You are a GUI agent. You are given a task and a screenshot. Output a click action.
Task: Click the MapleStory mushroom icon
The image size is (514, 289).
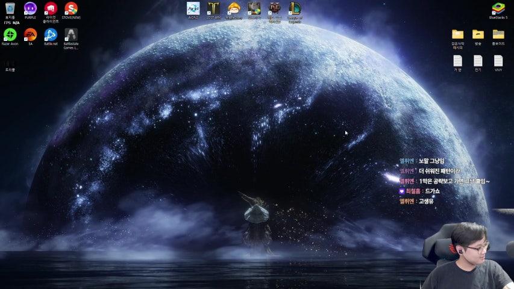(x=234, y=8)
